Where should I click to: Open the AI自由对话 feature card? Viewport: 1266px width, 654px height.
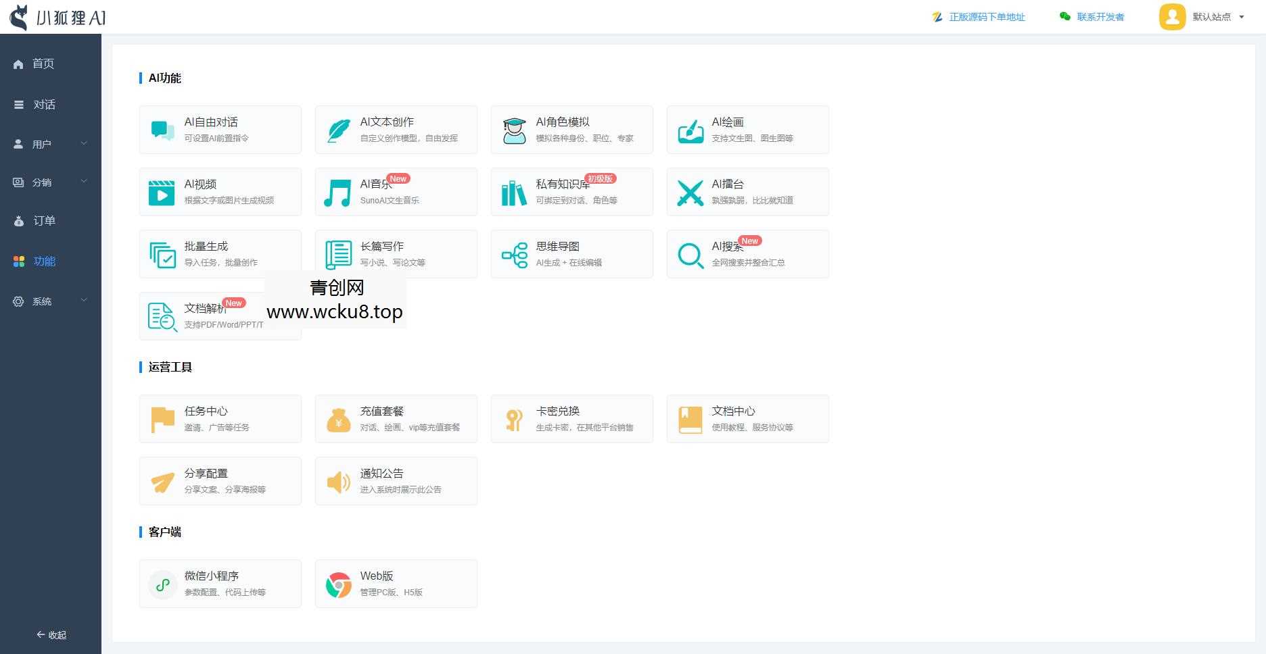pos(220,129)
